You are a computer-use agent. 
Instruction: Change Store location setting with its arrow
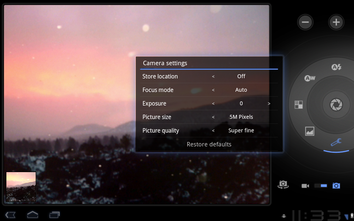[x=213, y=76]
